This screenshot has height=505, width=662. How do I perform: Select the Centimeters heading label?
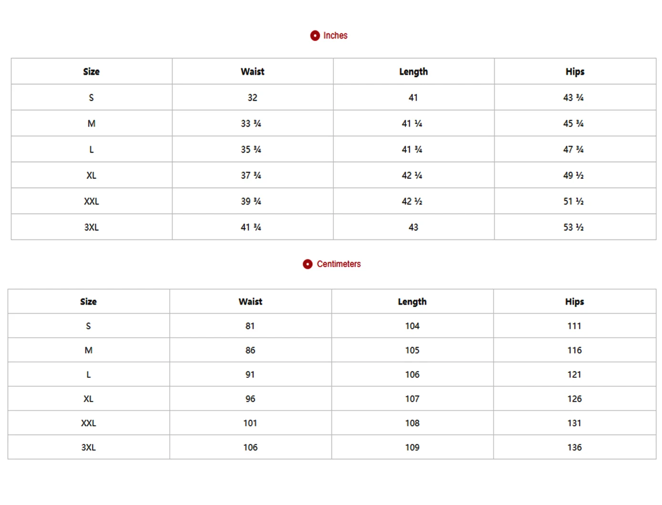(x=339, y=264)
